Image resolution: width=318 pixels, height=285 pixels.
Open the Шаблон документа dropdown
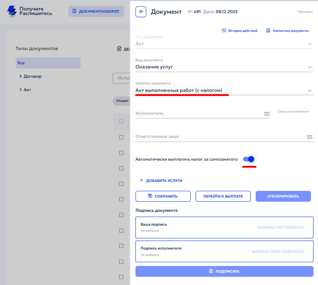224,90
